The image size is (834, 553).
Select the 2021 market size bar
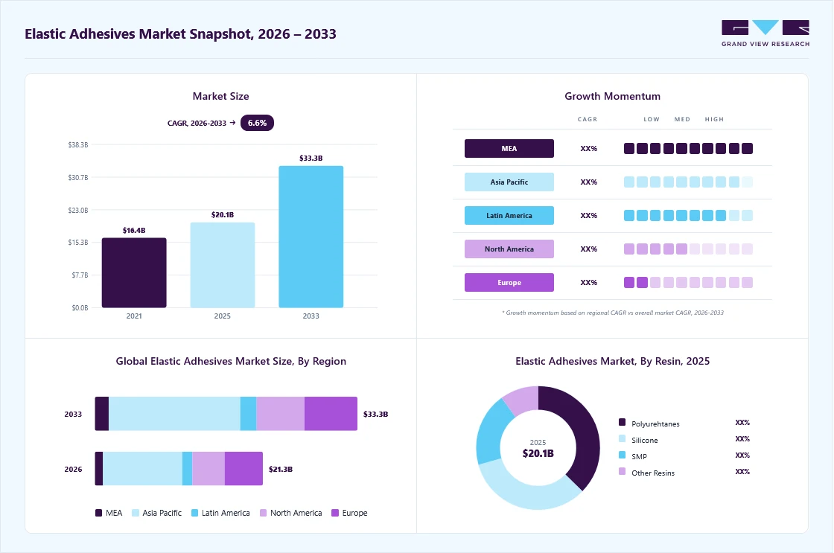[134, 272]
